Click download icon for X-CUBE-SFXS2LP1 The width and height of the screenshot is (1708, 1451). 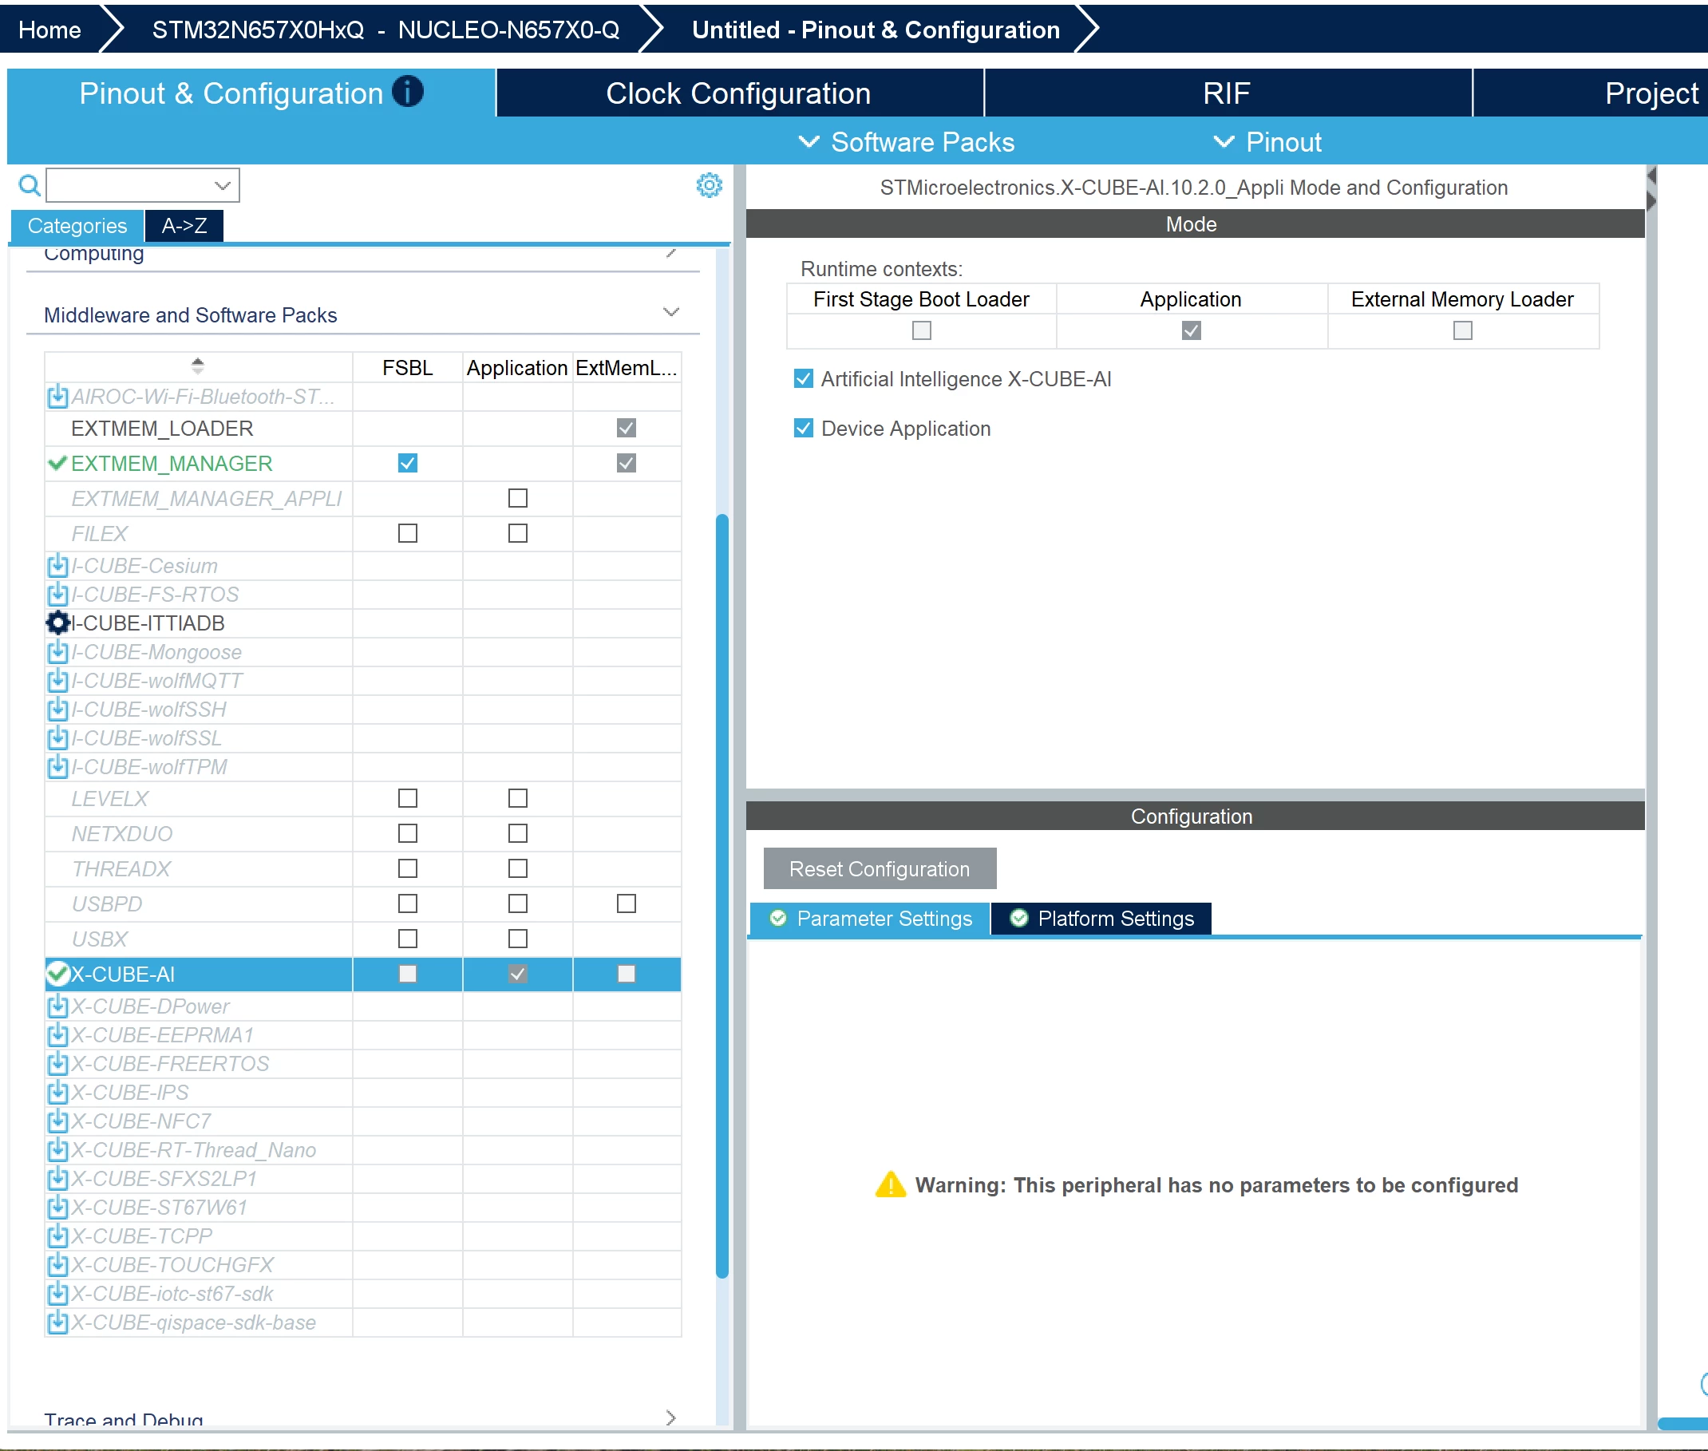(57, 1179)
